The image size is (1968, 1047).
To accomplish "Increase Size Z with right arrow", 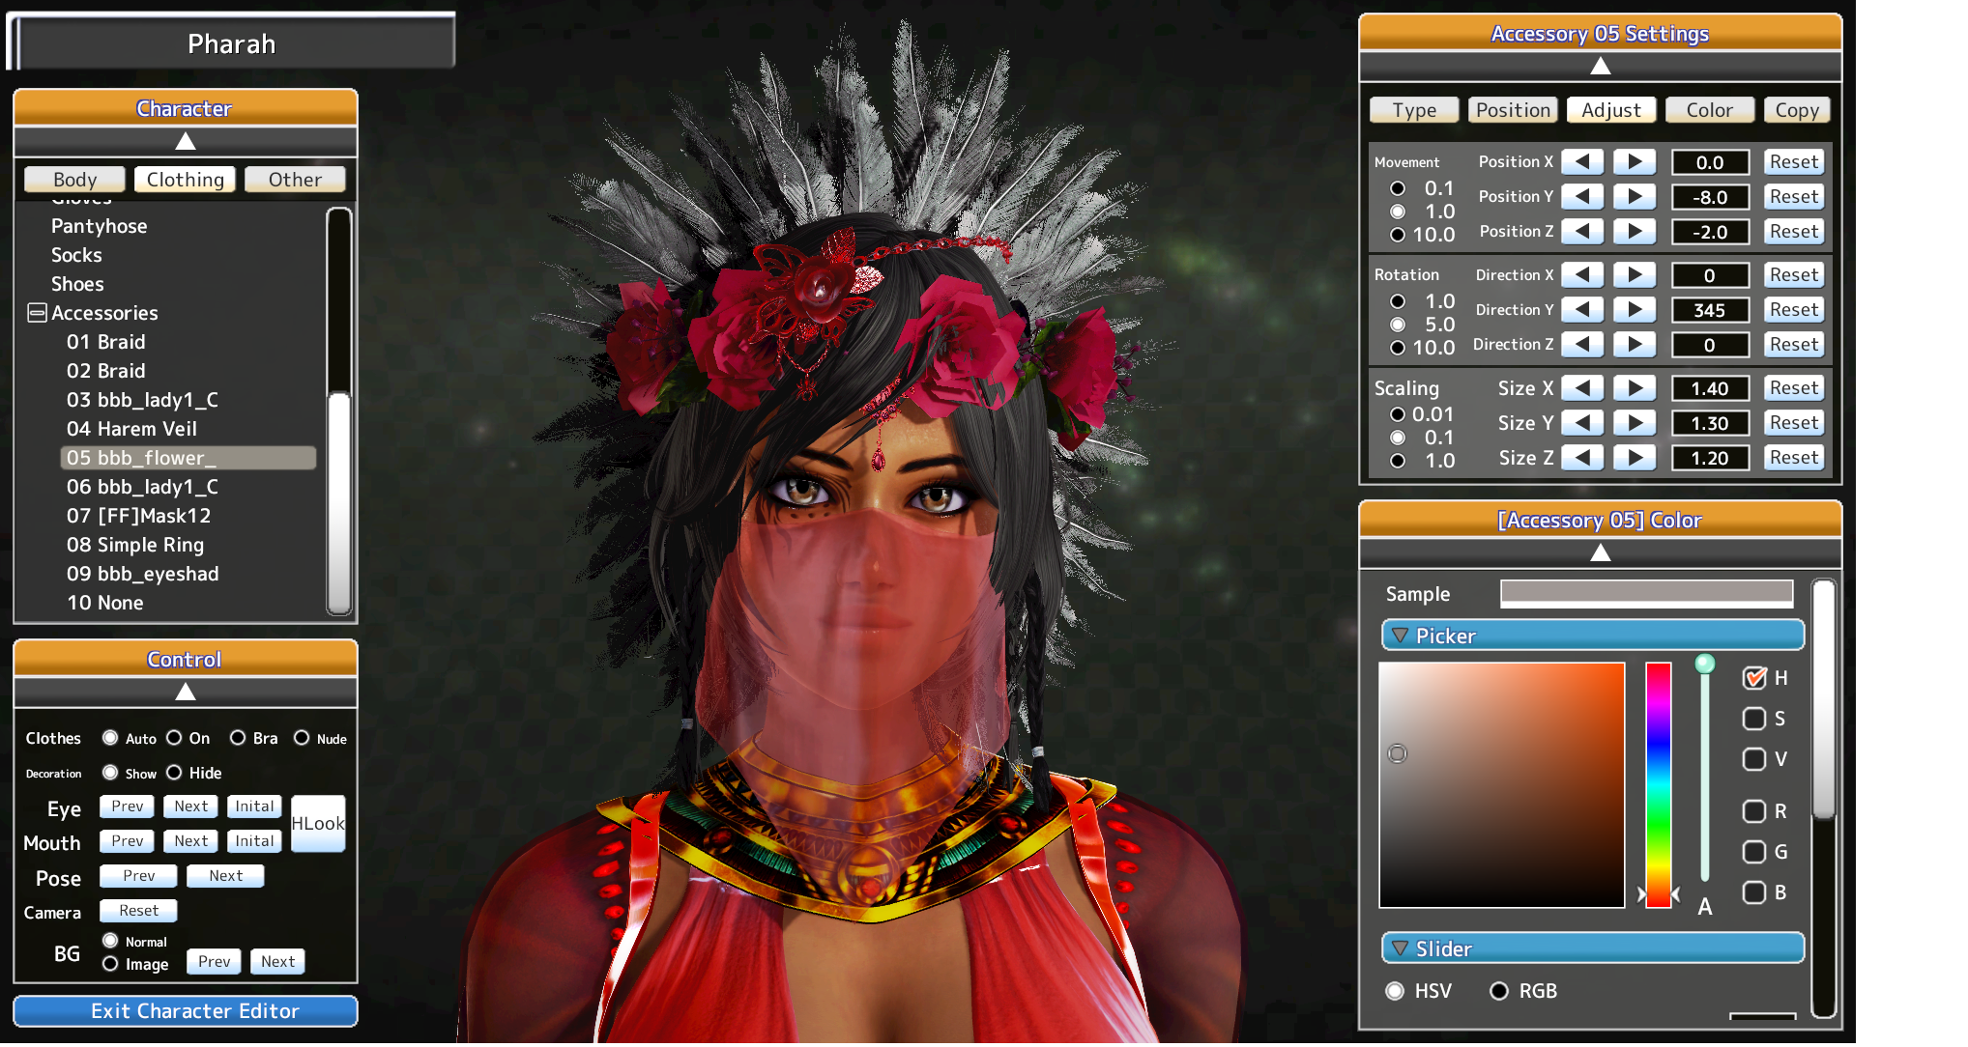I will tap(1635, 458).
